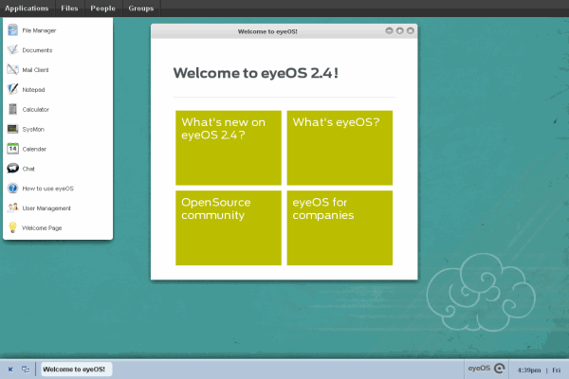Click the Calendar icon showing 14
This screenshot has height=379, width=569.
(x=12, y=149)
